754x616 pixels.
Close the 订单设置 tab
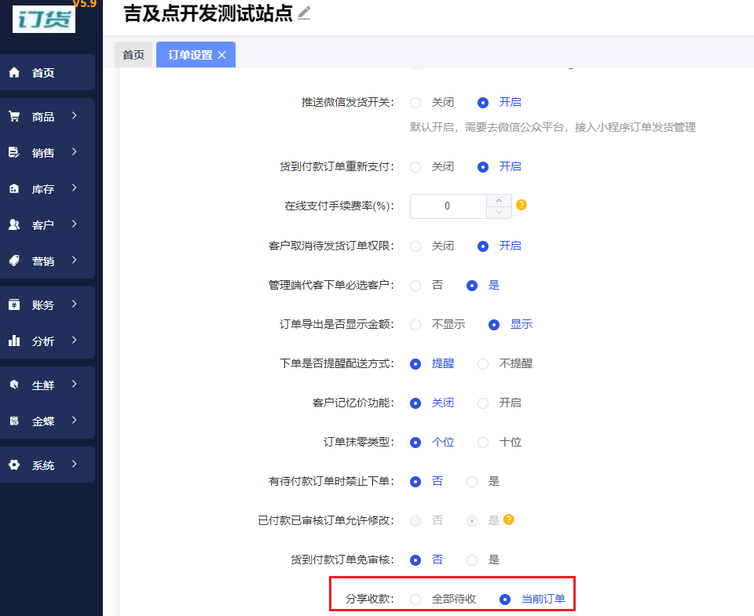point(222,55)
